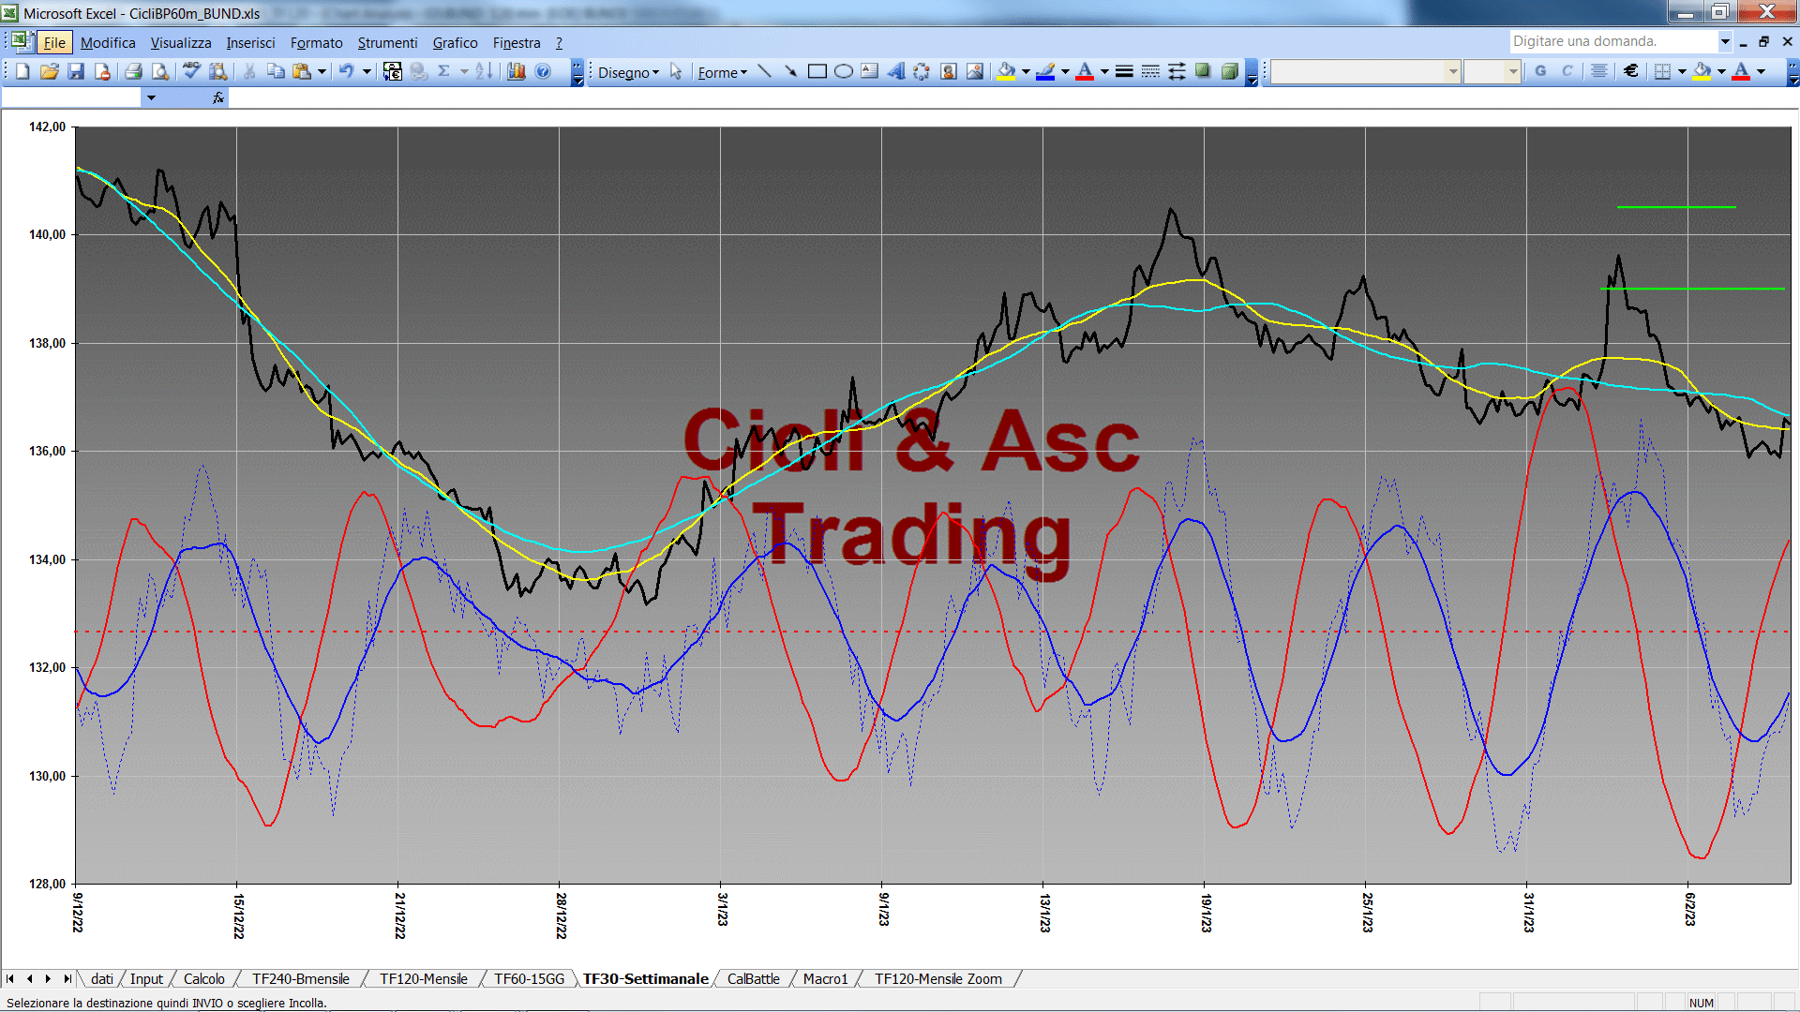Image resolution: width=1800 pixels, height=1012 pixels.
Task: Click the drawing Font Color red swatch
Action: [1085, 71]
